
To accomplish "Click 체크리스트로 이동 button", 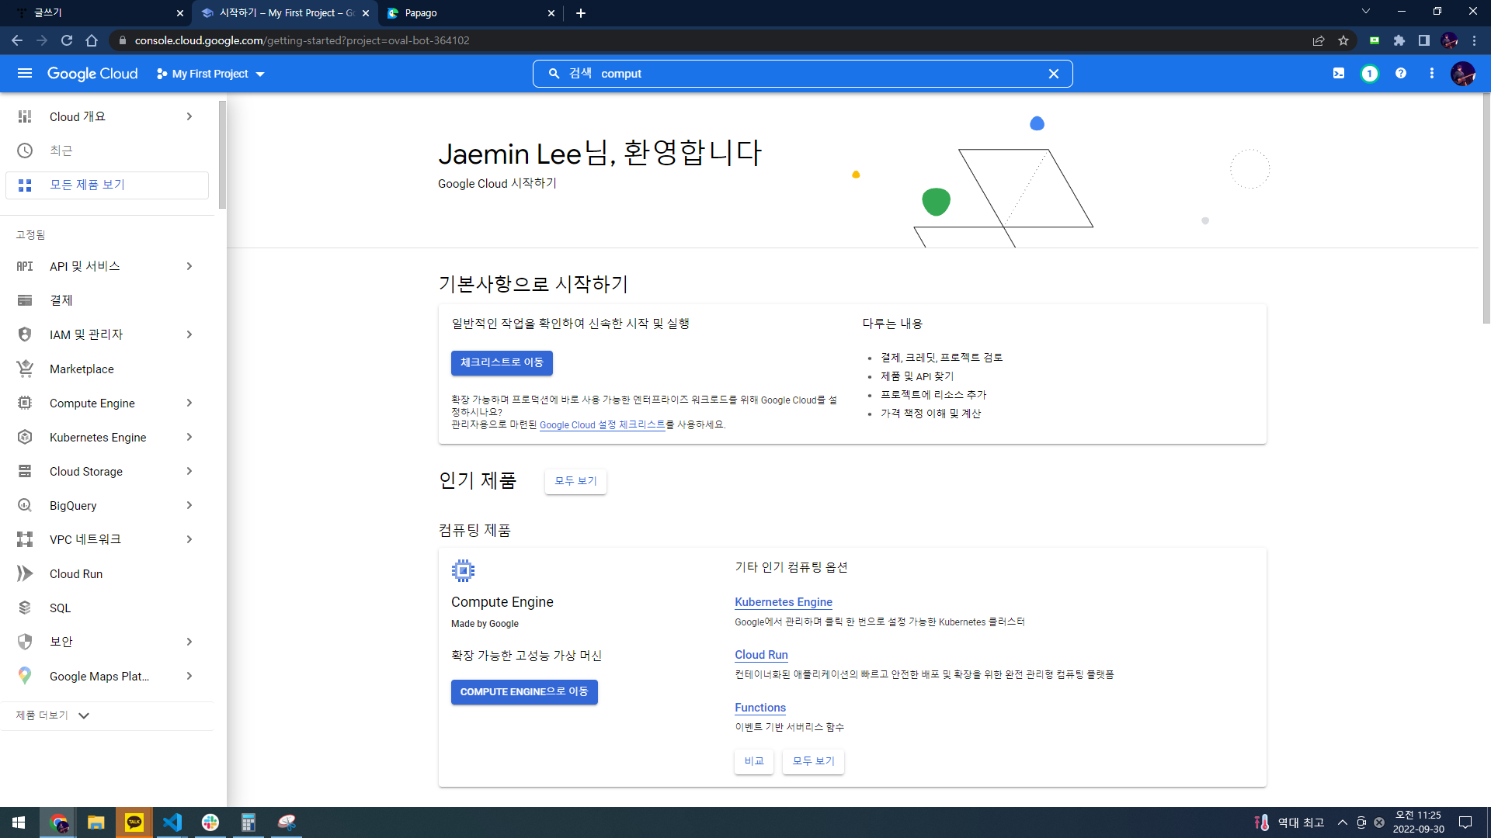I will (502, 363).
